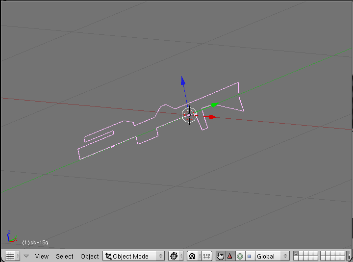
Task: Open the Object Mode dropdown
Action: (x=134, y=256)
